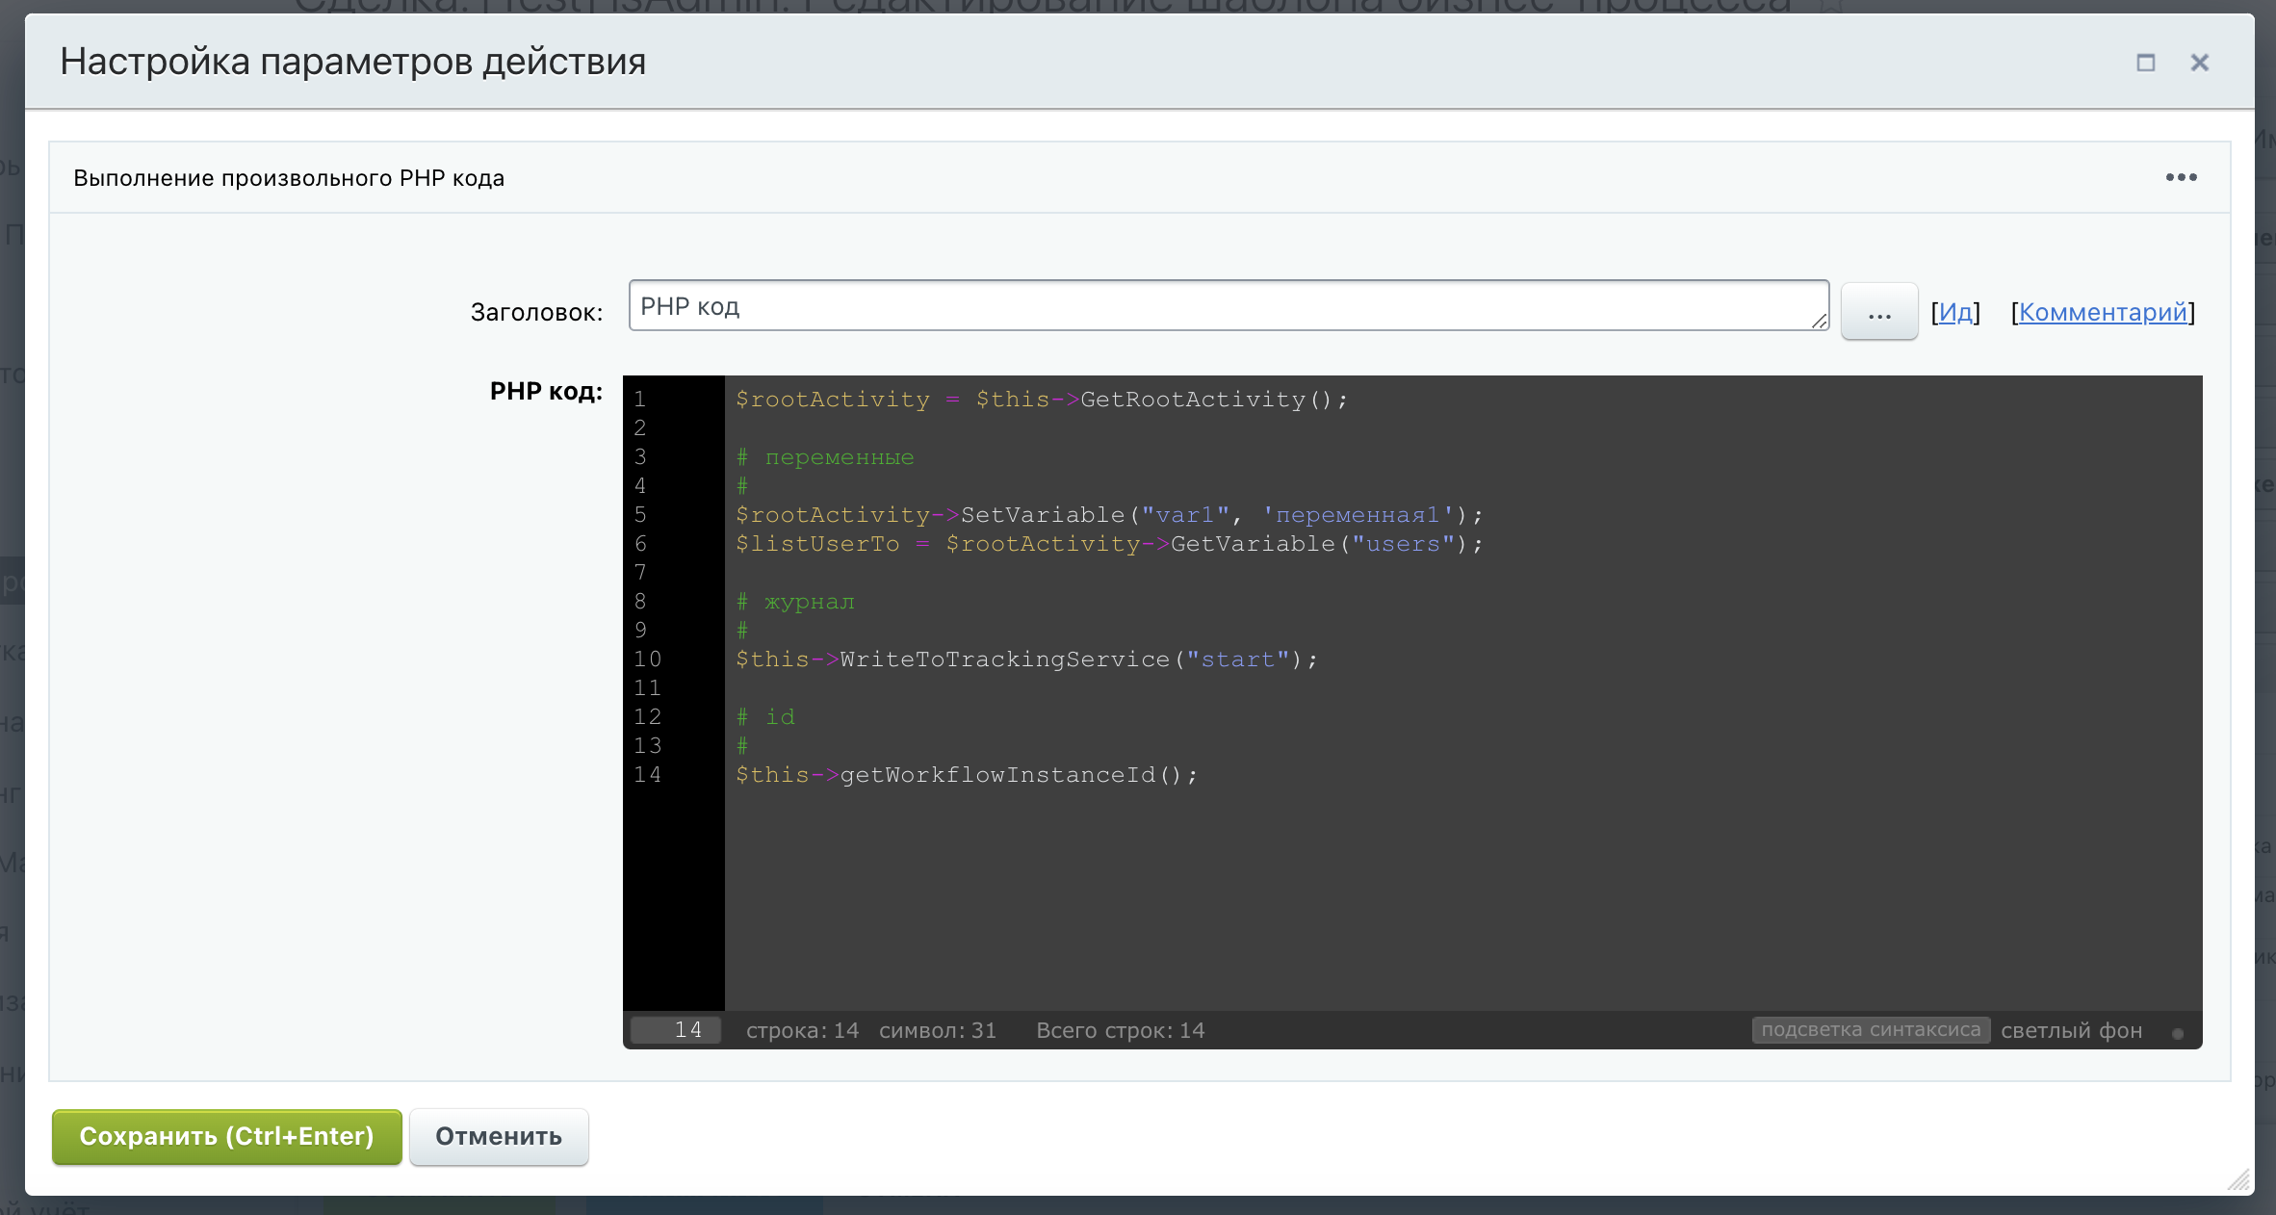
Task: Click the small round dot in editor status bar
Action: point(2178,1033)
